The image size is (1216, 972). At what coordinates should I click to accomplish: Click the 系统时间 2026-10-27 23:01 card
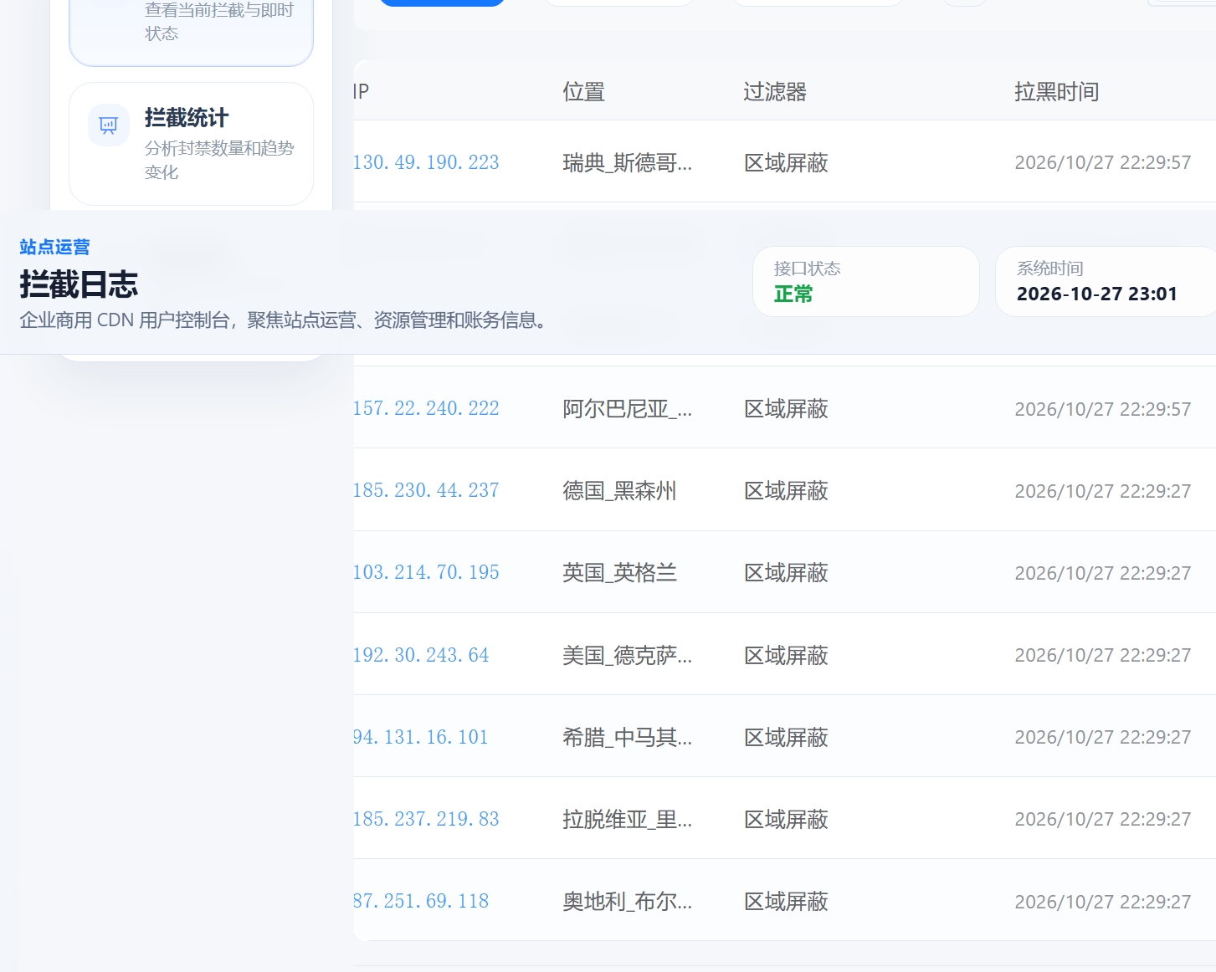pyautogui.click(x=1106, y=281)
